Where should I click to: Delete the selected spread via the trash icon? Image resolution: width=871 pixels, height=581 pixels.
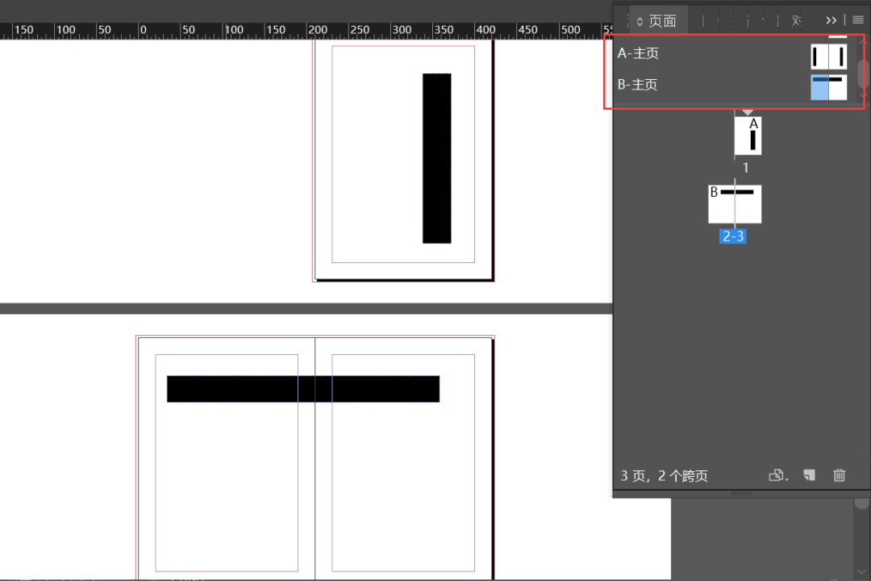point(839,475)
